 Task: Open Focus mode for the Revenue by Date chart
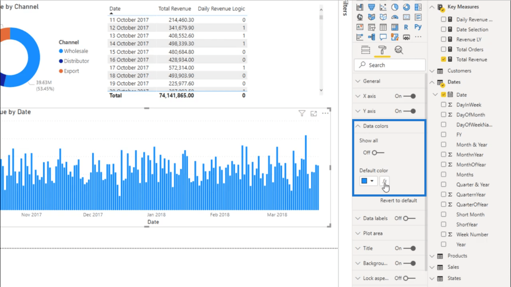314,113
